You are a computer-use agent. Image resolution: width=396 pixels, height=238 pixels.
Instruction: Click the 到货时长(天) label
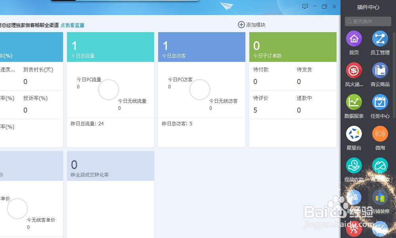(38, 69)
